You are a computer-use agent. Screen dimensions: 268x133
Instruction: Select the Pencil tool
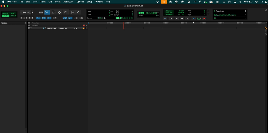point(78,12)
